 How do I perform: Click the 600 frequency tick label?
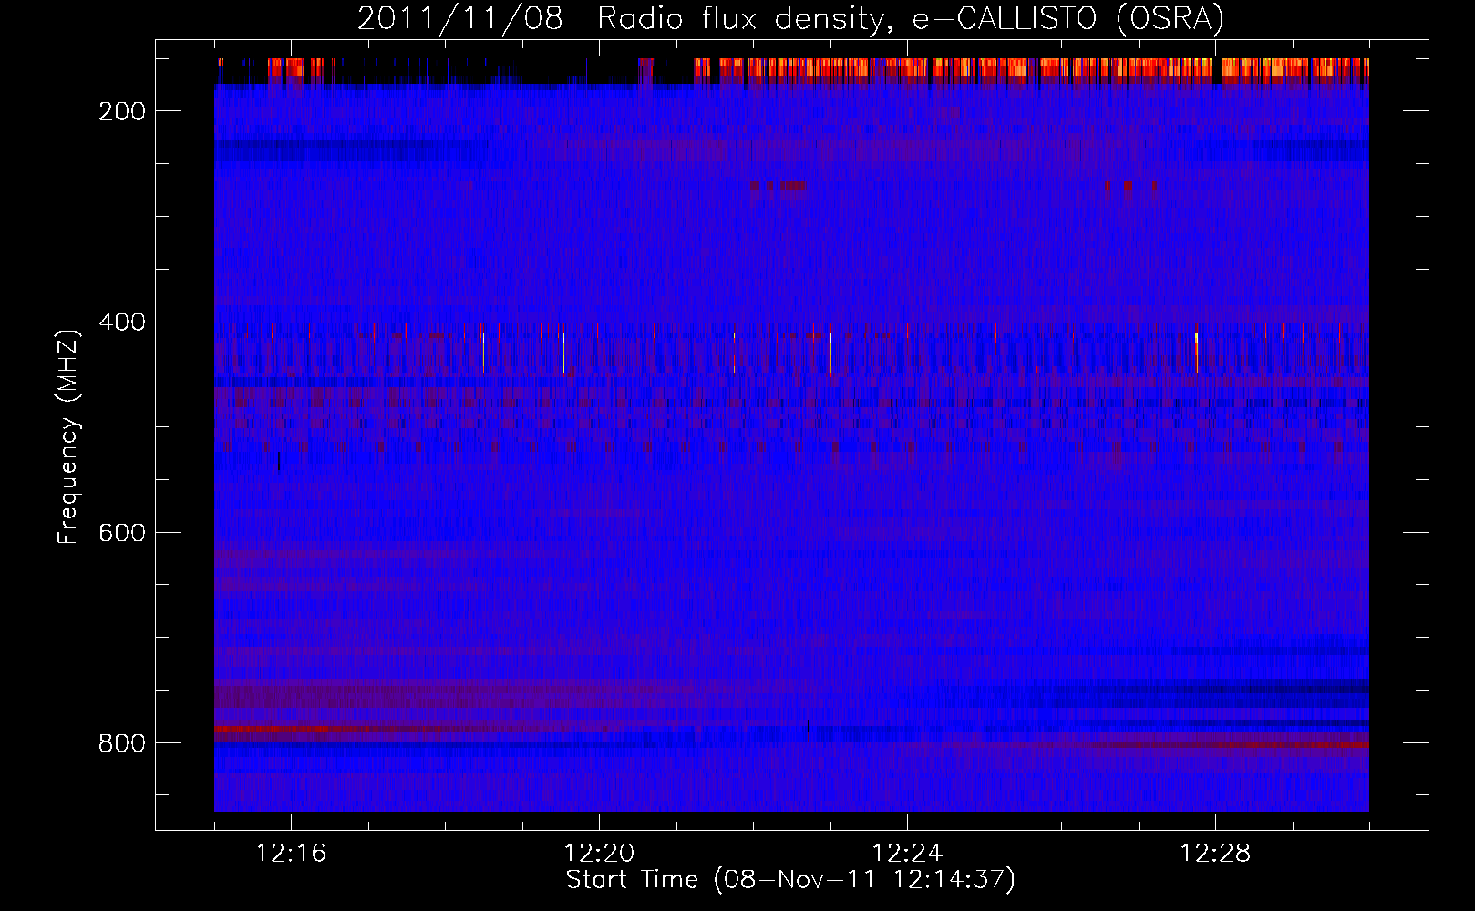pyautogui.click(x=122, y=533)
